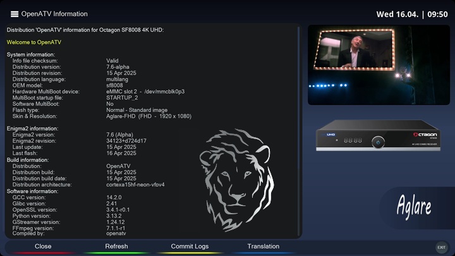Click the Aglare skin logo
Image resolution: width=455 pixels, height=256 pixels.
[x=414, y=207]
